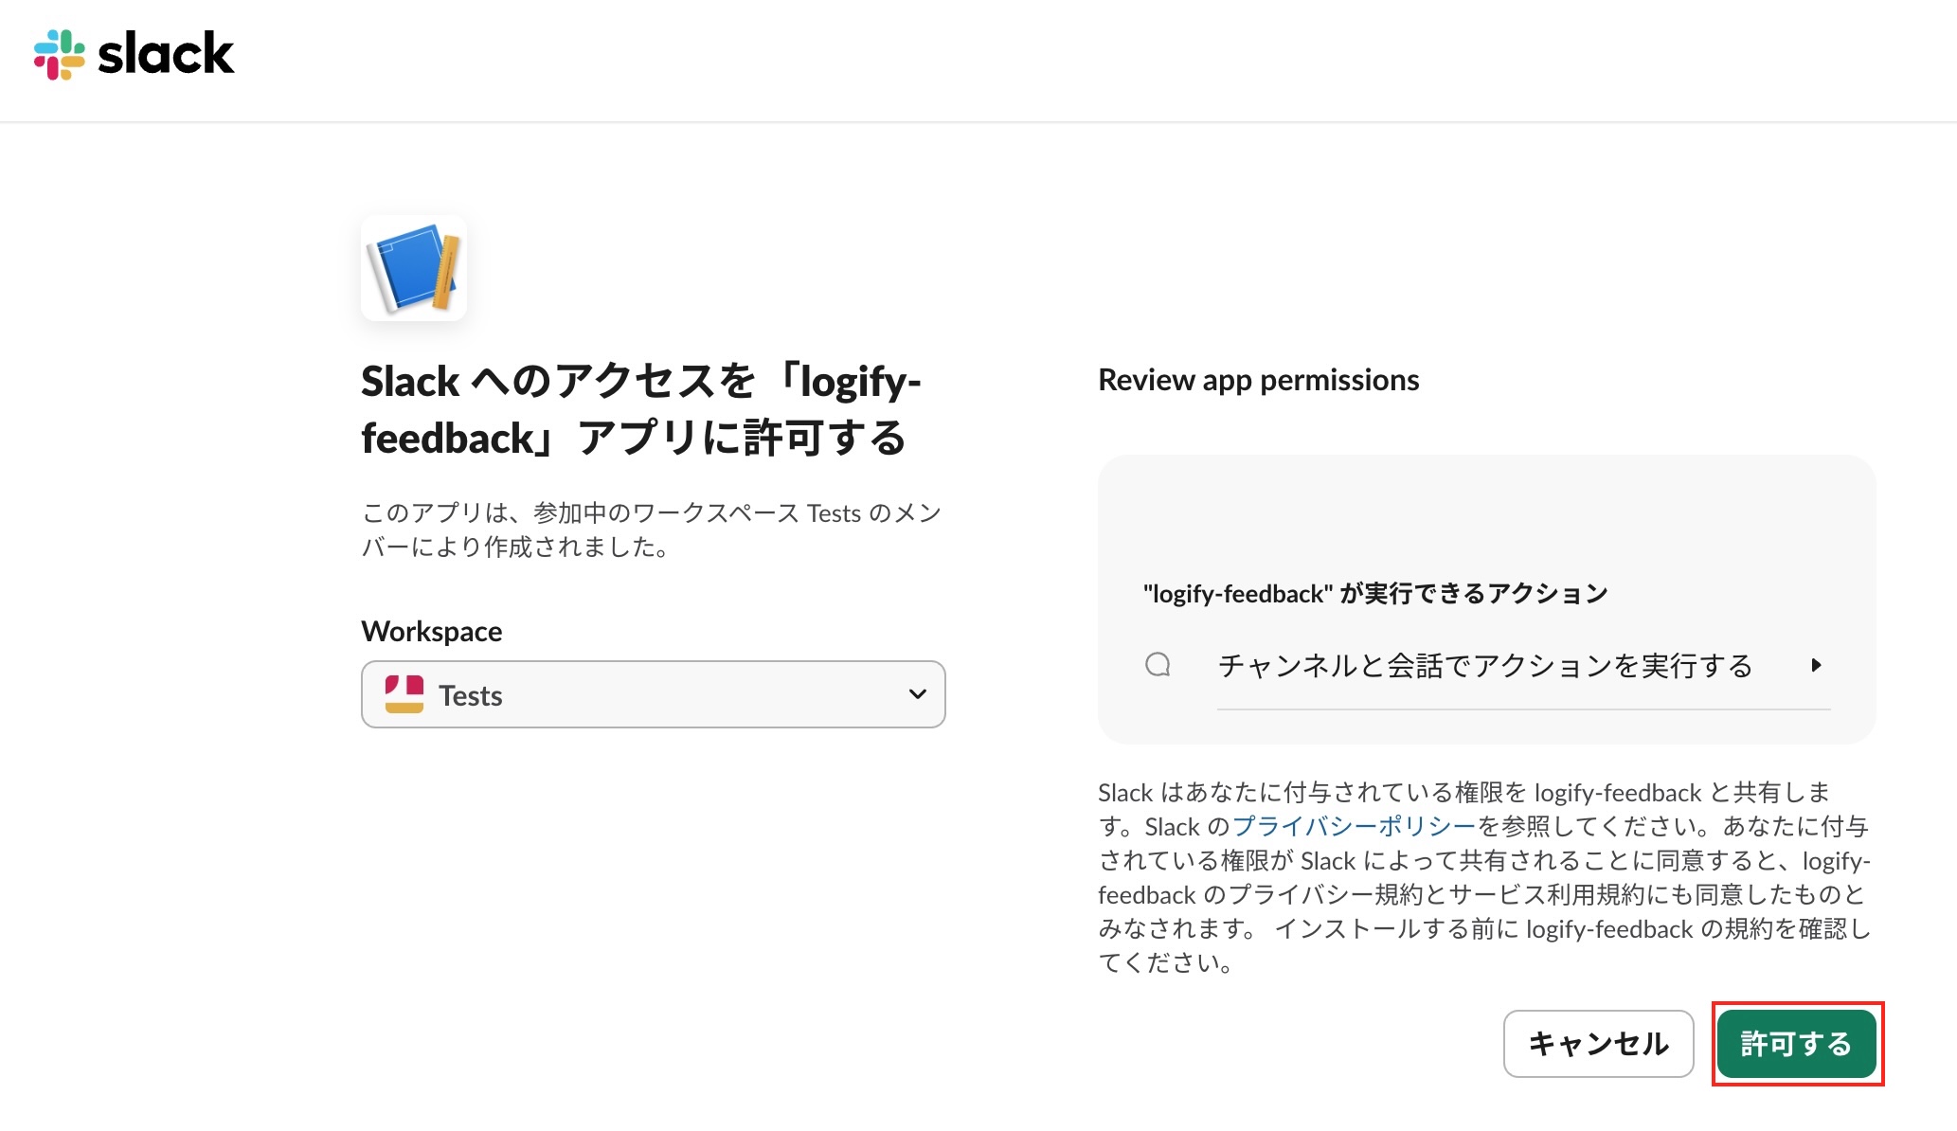Click チャンネルと会話でアクションを実行する permission row
Screen dimensions: 1957x1131
point(1484,666)
